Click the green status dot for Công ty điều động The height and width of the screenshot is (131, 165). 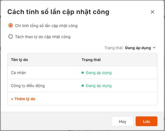click(x=83, y=86)
